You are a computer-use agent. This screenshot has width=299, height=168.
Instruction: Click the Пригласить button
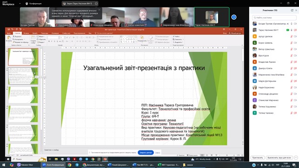point(258,158)
